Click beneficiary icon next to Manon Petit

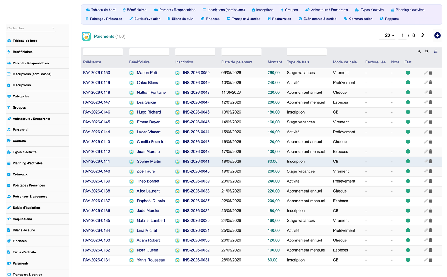(x=131, y=73)
